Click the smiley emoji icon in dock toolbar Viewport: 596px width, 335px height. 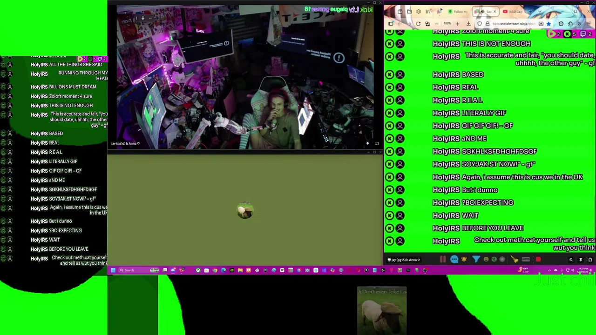tap(486, 259)
